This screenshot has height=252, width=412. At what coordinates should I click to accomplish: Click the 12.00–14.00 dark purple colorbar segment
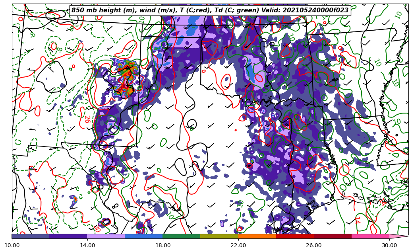tap(68, 236)
